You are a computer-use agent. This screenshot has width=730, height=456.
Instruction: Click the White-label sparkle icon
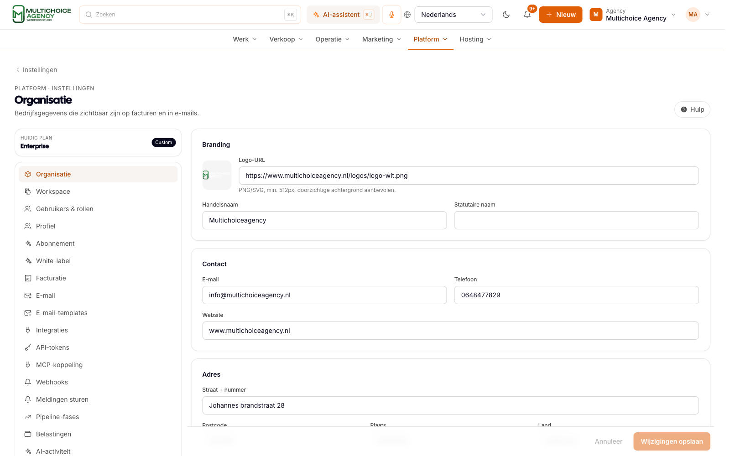click(28, 261)
